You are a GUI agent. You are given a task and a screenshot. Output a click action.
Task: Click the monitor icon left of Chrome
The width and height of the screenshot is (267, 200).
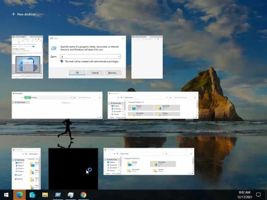[71, 195]
